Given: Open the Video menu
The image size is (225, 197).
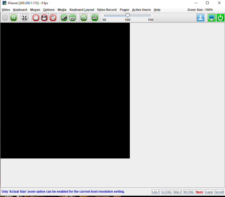Looking at the screenshot, I should pos(6,10).
